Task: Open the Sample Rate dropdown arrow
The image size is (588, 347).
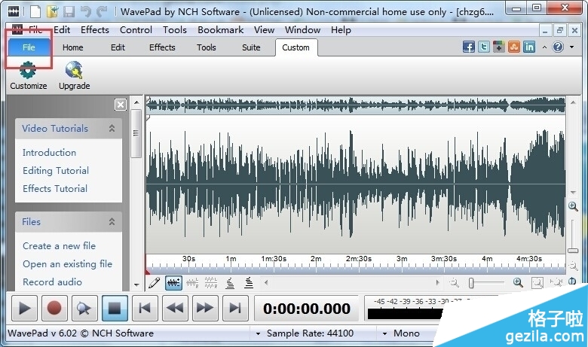Action: [258, 333]
